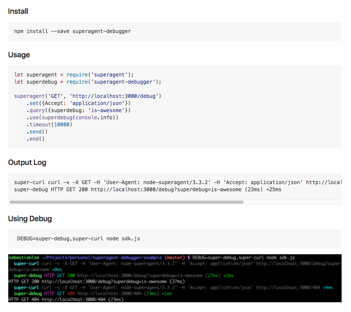Click the Output Log horizontal scrollbar
The image size is (351, 312).
click(127, 202)
